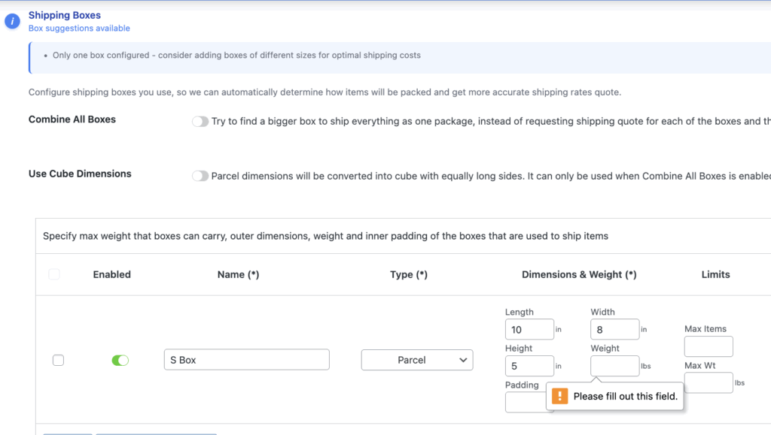
Task: Tick the select-all checkbox in table header
Action: [54, 275]
